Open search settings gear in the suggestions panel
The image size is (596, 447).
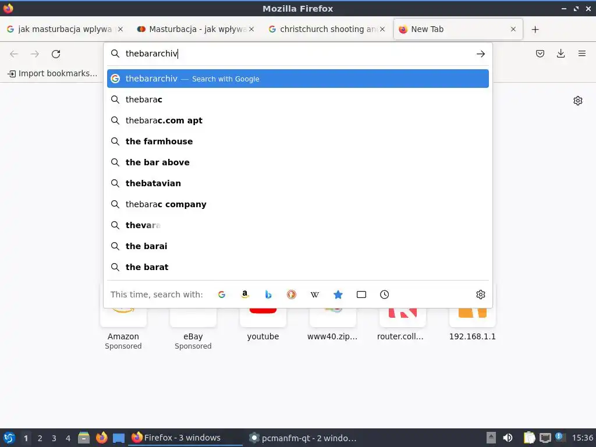tap(480, 295)
